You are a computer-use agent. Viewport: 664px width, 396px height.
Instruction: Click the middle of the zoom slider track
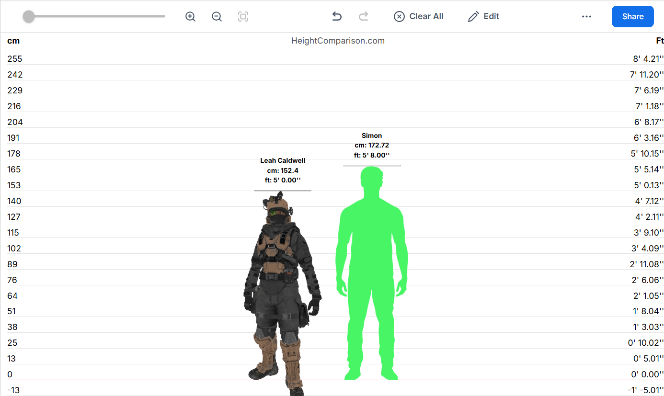tap(96, 16)
